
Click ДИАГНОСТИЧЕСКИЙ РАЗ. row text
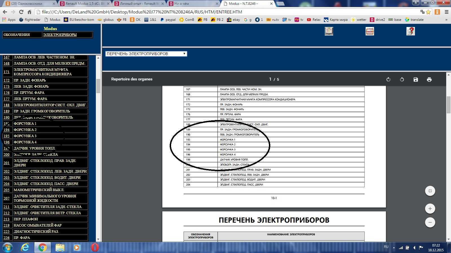(36, 232)
